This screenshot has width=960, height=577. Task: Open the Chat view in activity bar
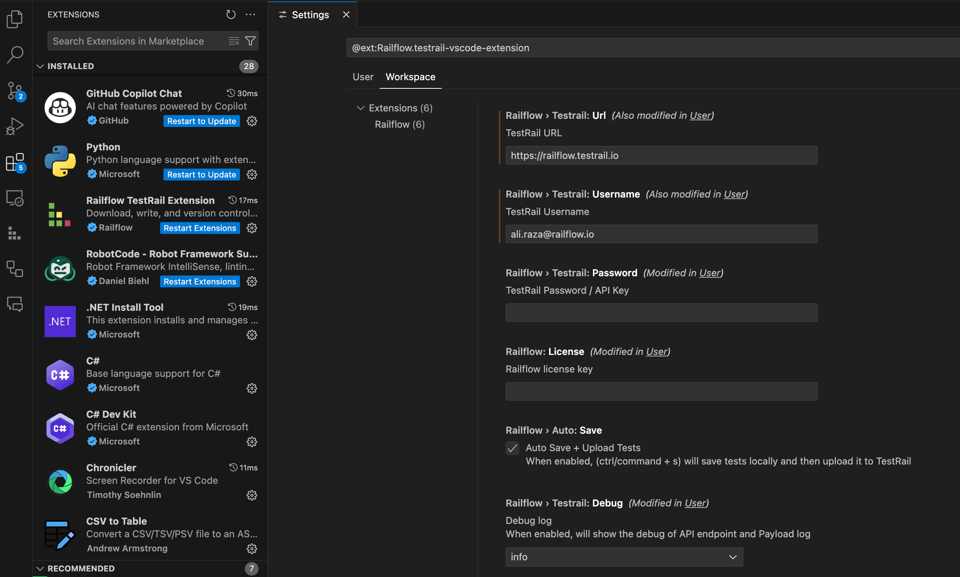point(15,304)
